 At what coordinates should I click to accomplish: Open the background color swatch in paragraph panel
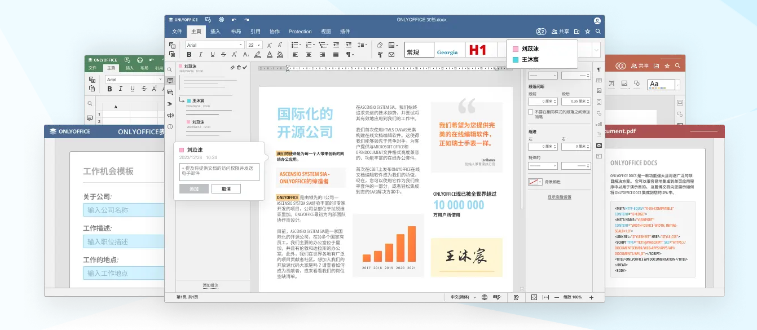tap(535, 182)
